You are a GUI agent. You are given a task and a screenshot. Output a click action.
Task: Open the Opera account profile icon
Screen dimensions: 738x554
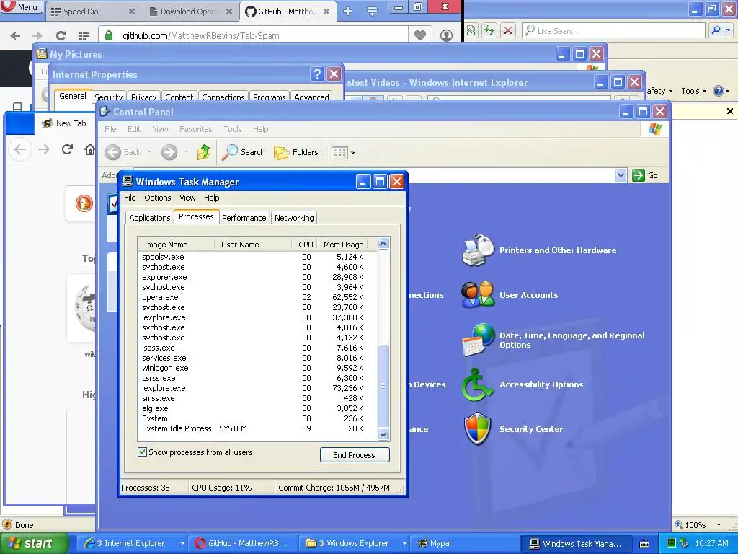click(446, 35)
